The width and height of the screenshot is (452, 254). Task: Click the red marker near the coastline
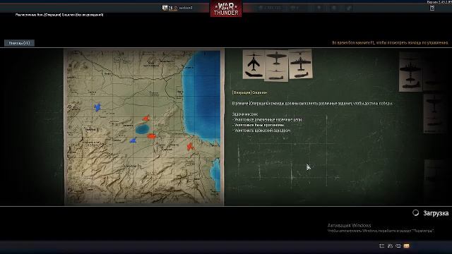pos(190,147)
